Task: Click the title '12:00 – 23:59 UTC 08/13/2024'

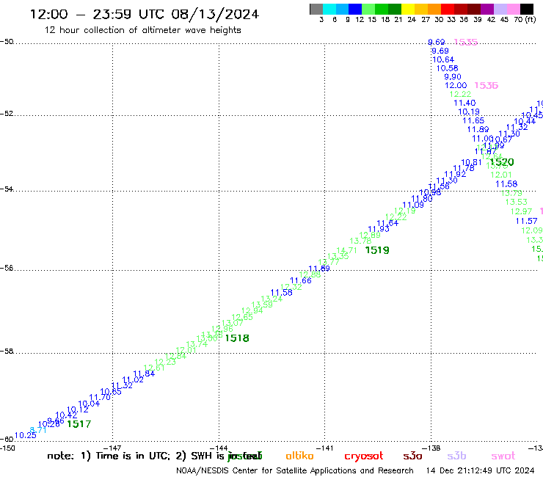Action: click(x=145, y=14)
